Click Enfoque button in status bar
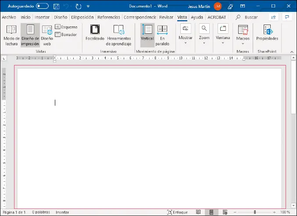297x216 pixels. tap(177, 212)
